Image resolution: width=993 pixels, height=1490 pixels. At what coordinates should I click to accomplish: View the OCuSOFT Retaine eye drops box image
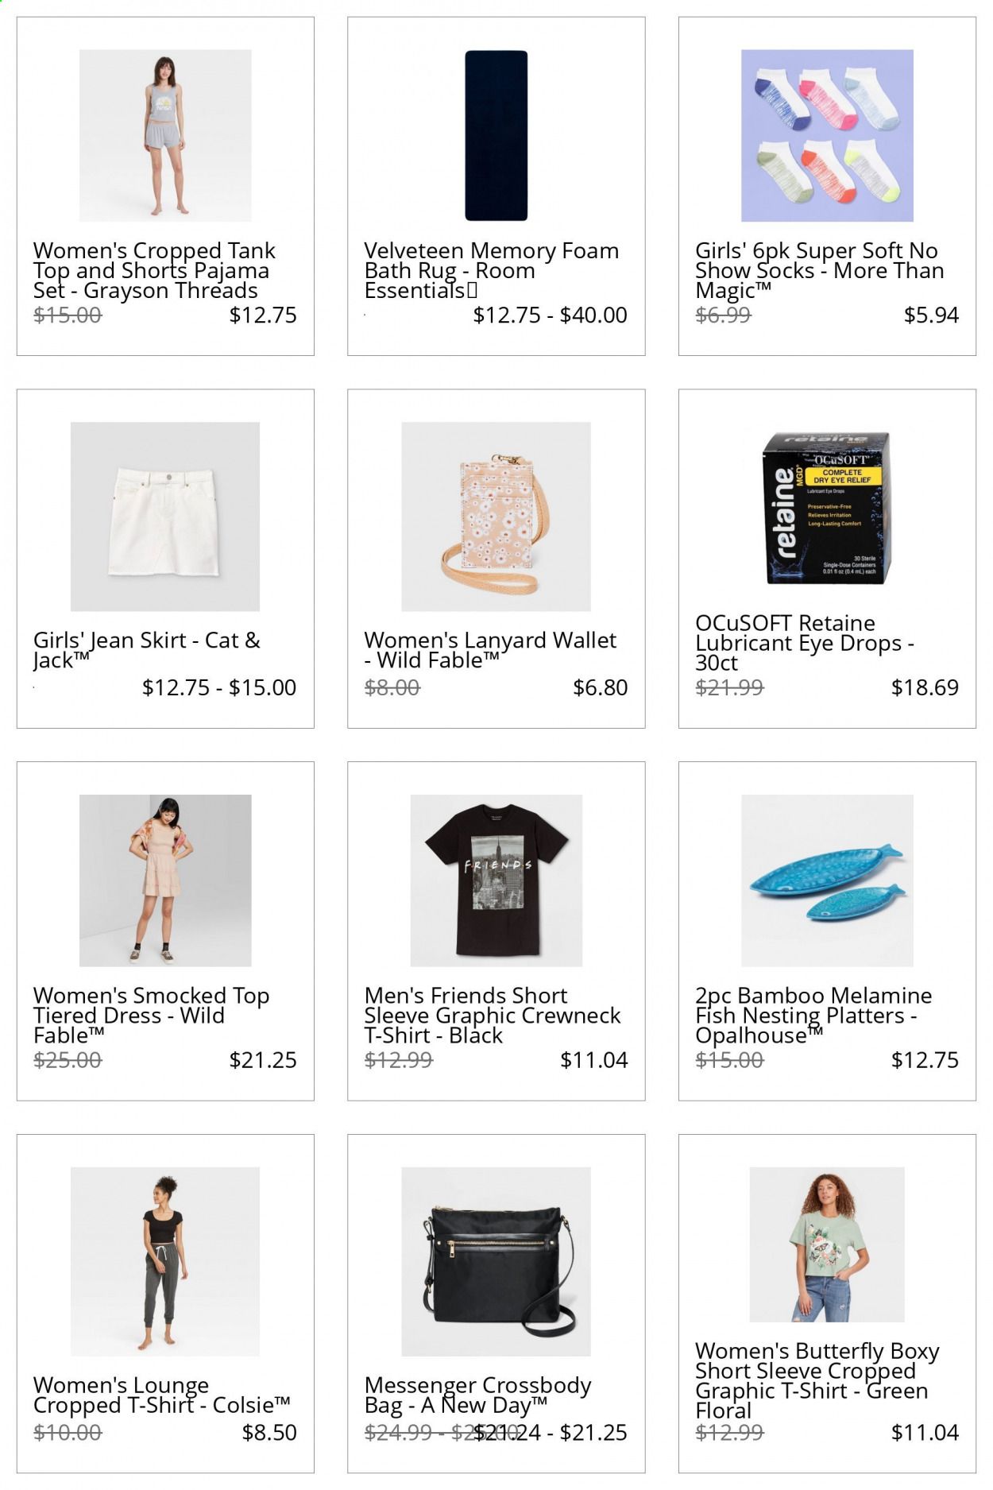click(x=827, y=509)
